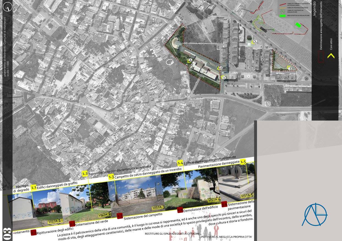Click the yellow 1.2 degradation tag
This screenshot has height=241, width=342.
coord(85,174)
